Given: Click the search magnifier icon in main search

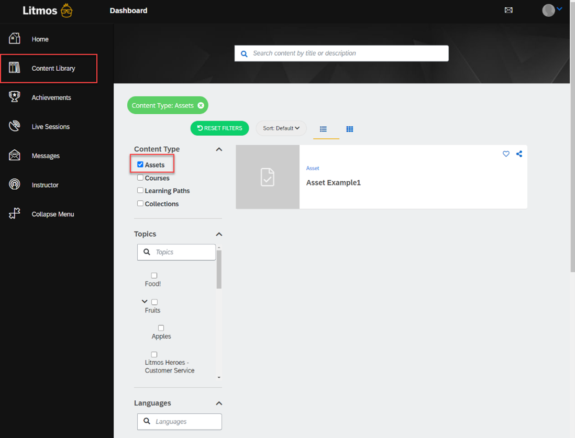Looking at the screenshot, I should point(244,54).
